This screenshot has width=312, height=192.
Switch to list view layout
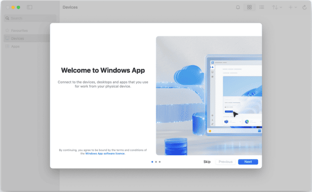(x=262, y=7)
